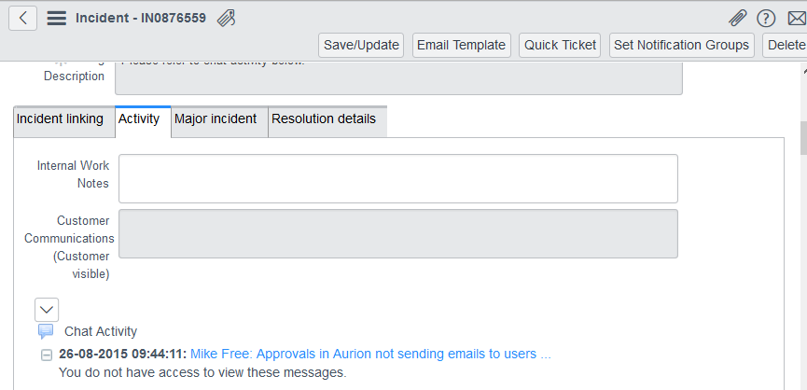
Task: Click the vertical scrollbar thumb
Action: (x=803, y=138)
